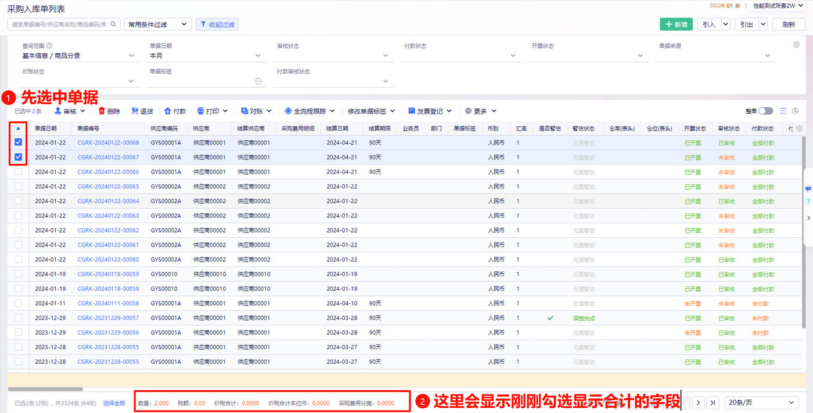Open the help question side icon
The image size is (813, 413).
point(808,201)
